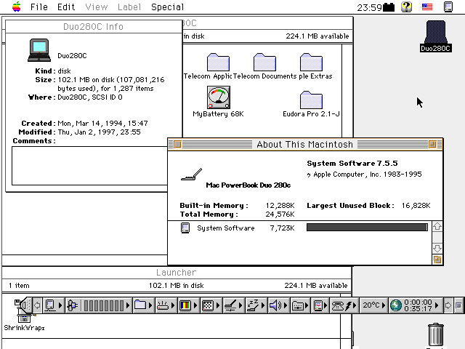Open the Apple menu
465x349 pixels.
[17, 7]
